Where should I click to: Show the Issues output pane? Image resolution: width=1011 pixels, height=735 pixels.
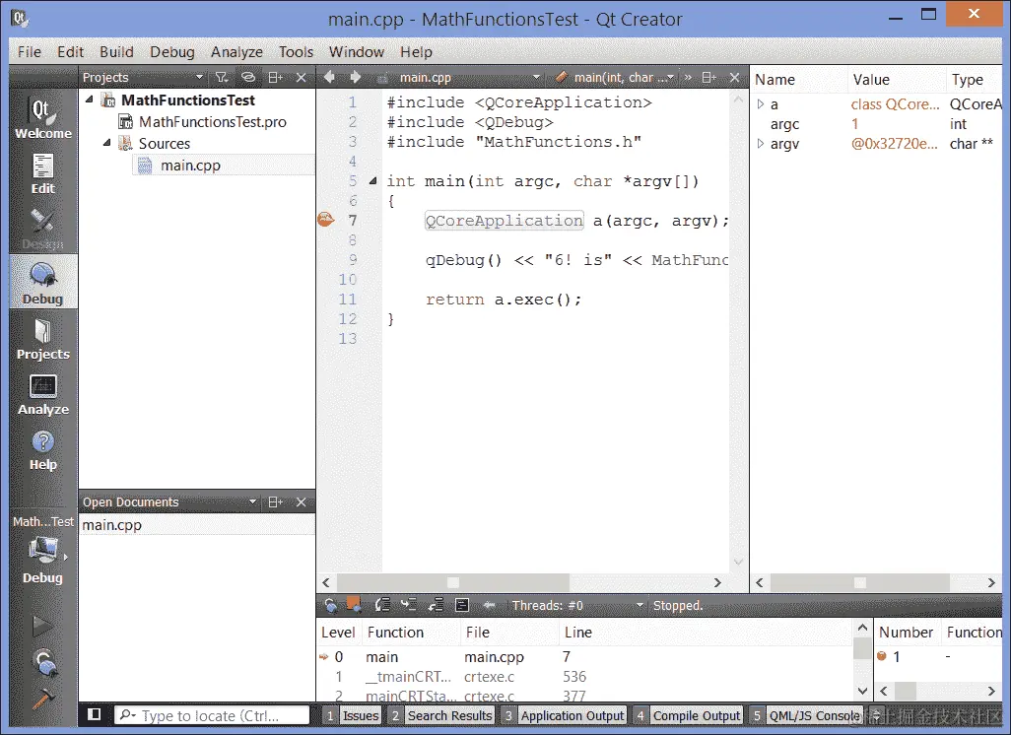[352, 715]
